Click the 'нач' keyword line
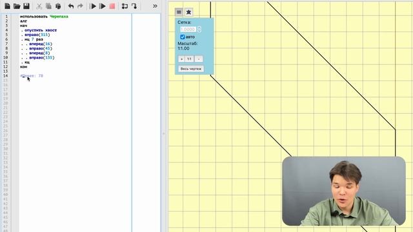This screenshot has height=232, width=413. click(24, 26)
